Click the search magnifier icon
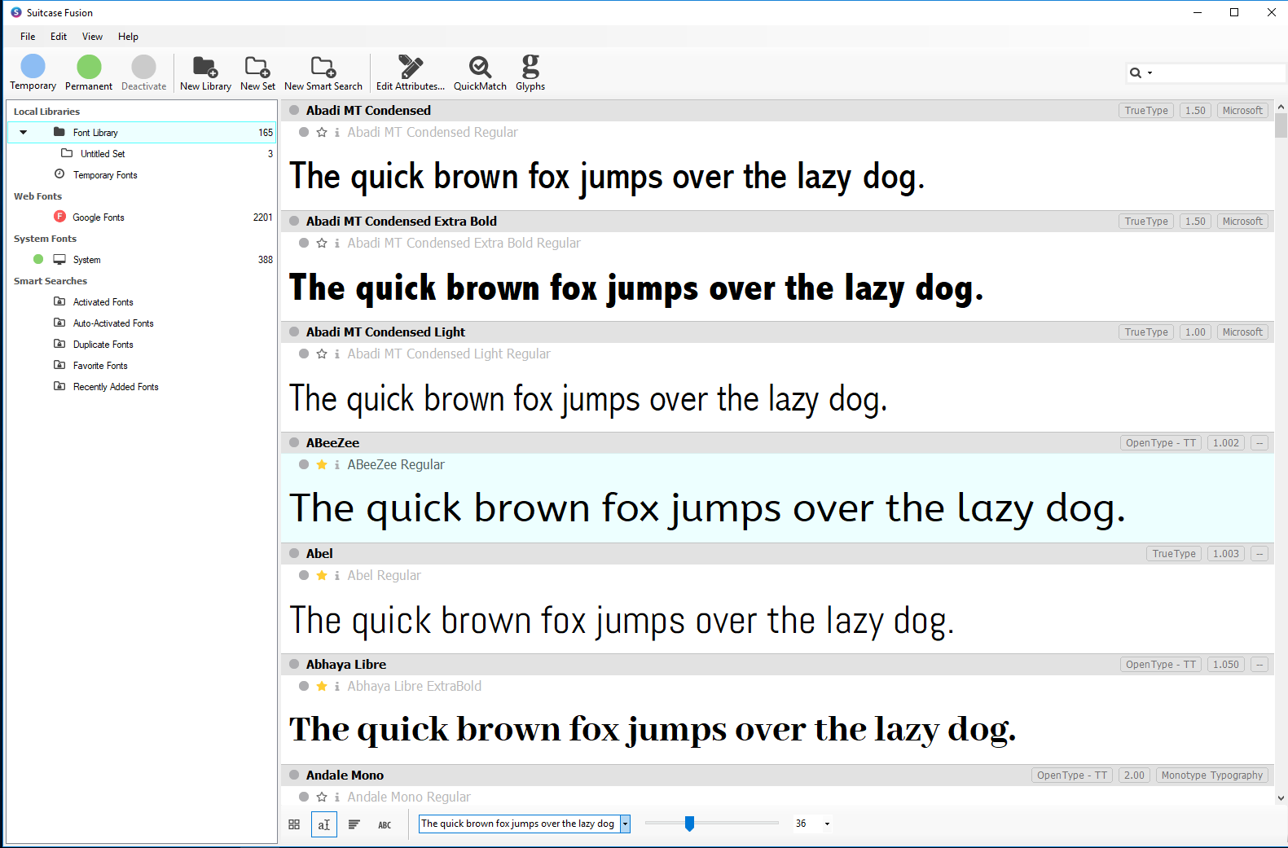This screenshot has width=1288, height=848. click(x=1135, y=73)
